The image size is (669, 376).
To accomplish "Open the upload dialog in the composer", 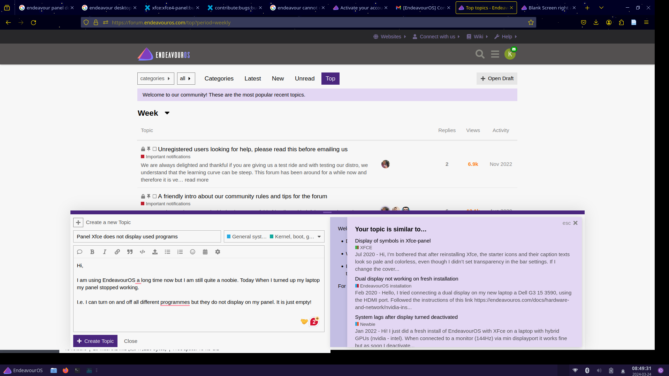I will 155,252.
